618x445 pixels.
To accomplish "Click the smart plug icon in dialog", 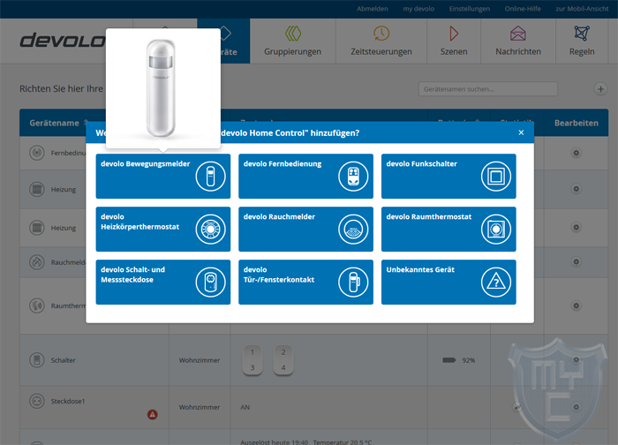I will [x=210, y=282].
